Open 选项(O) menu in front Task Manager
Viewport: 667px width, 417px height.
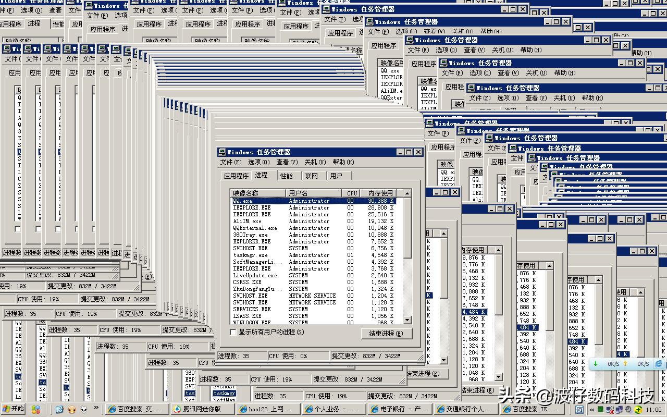pyautogui.click(x=258, y=162)
